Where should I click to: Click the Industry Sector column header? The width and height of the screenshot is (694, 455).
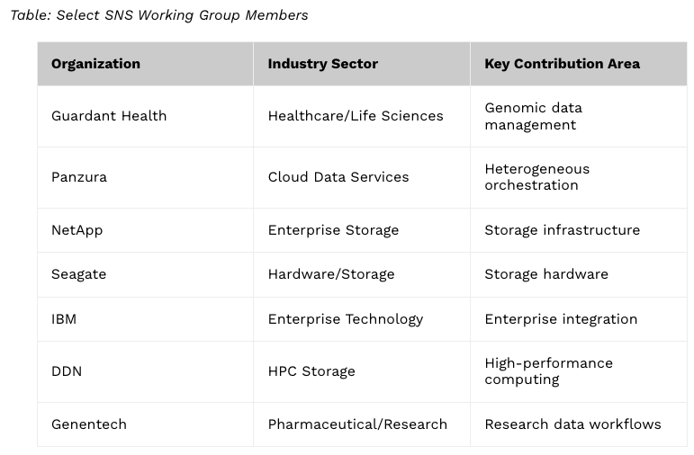(x=322, y=64)
